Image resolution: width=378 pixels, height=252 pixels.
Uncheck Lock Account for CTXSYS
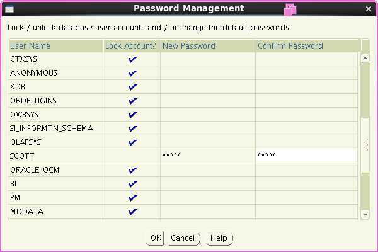point(132,59)
